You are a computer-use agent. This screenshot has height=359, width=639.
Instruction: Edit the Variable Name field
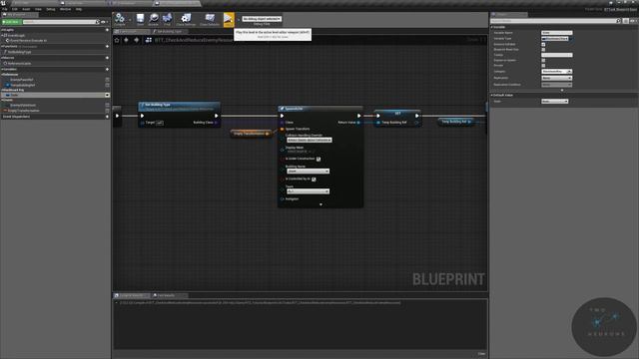pyautogui.click(x=557, y=33)
